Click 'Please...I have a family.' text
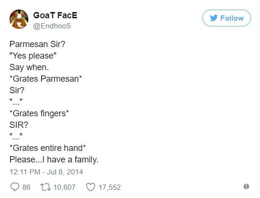 [54, 160]
